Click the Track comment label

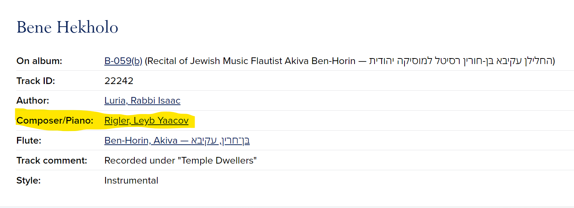tap(51, 161)
